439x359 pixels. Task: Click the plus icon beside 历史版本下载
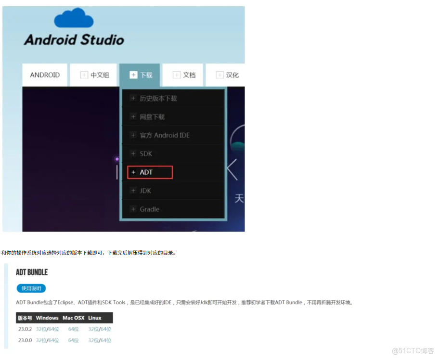[x=133, y=98]
